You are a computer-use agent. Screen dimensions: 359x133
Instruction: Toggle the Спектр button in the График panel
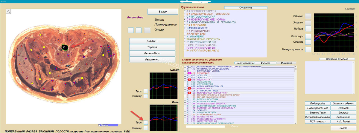click(308, 42)
